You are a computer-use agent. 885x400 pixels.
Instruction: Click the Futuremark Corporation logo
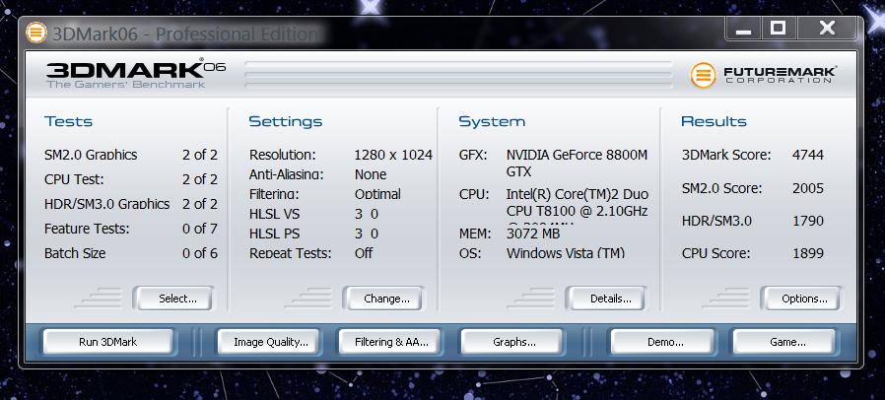(764, 75)
